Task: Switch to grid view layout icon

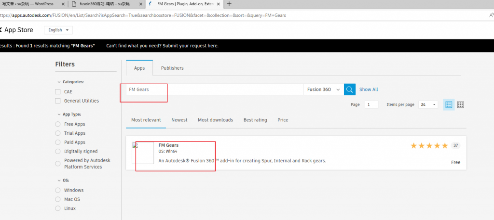Action: [x=460, y=104]
